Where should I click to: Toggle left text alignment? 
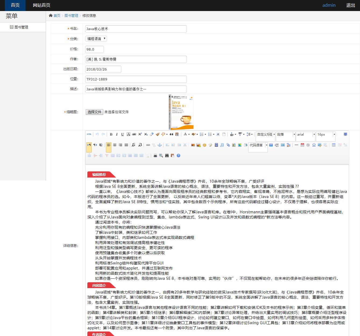pyautogui.click(x=109, y=145)
